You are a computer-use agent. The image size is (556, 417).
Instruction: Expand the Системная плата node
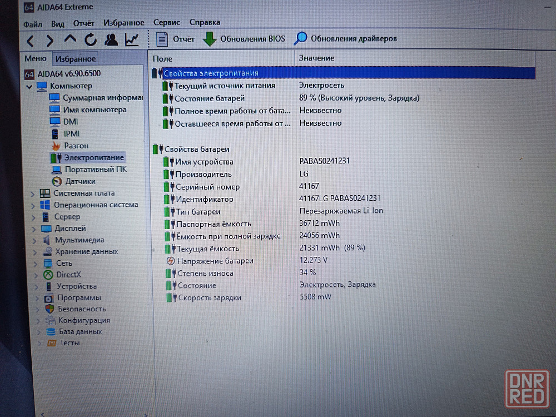pos(33,194)
